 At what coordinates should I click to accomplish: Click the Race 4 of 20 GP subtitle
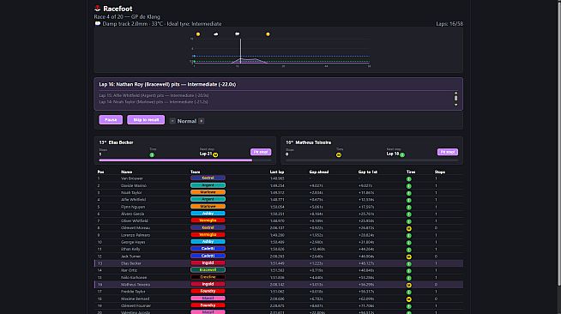(x=127, y=17)
